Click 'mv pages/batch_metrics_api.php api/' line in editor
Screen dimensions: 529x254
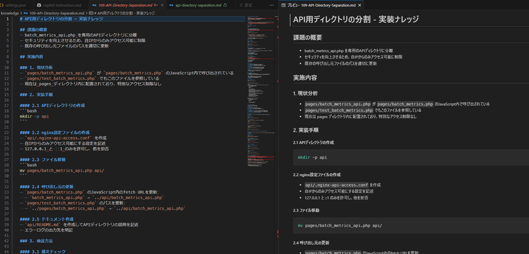pos(62,171)
